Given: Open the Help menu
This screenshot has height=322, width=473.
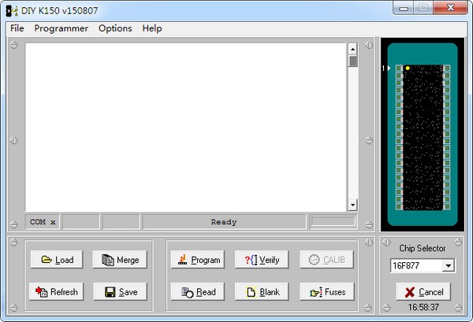Looking at the screenshot, I should tap(152, 28).
